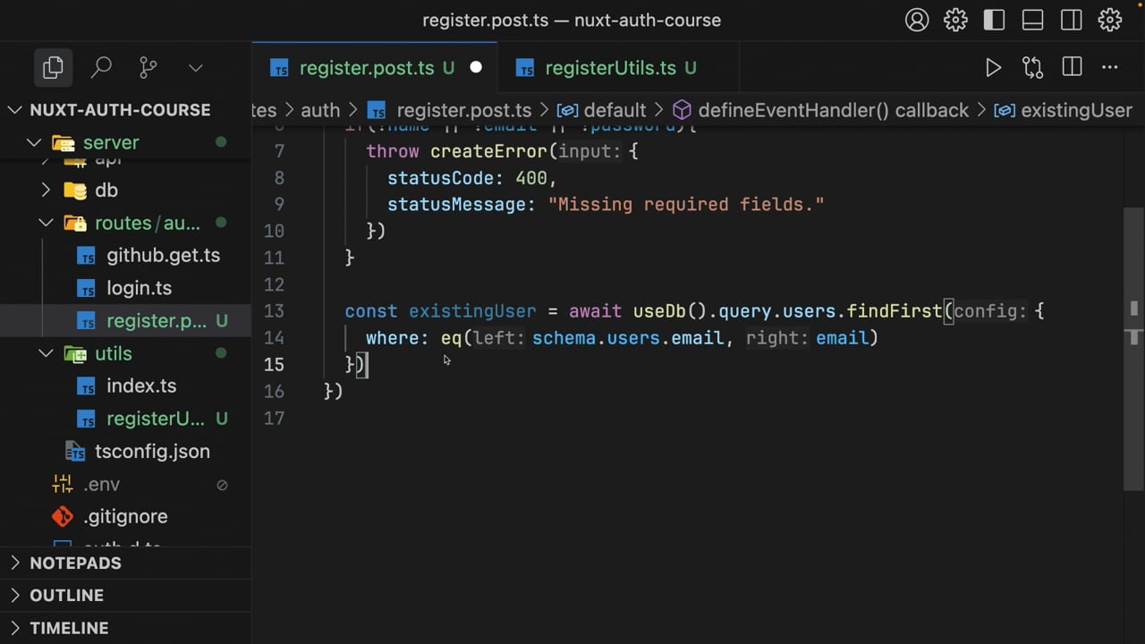Click 'createError' on line 7
The width and height of the screenshot is (1145, 644).
coord(488,151)
